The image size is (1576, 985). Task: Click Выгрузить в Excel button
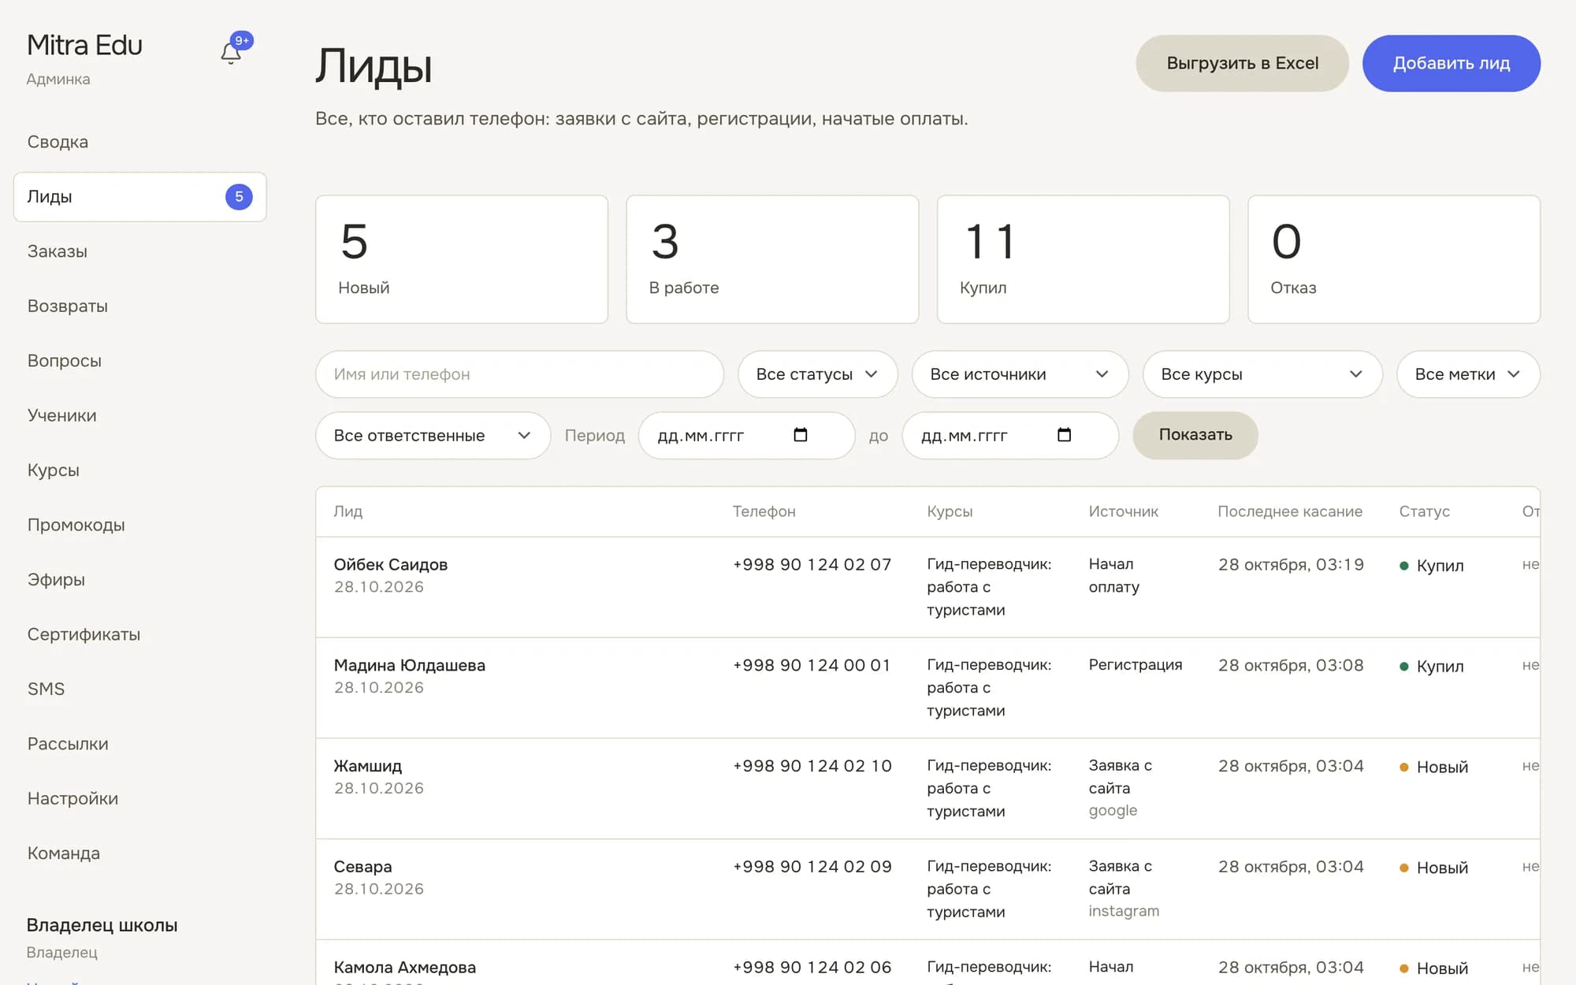(x=1242, y=63)
